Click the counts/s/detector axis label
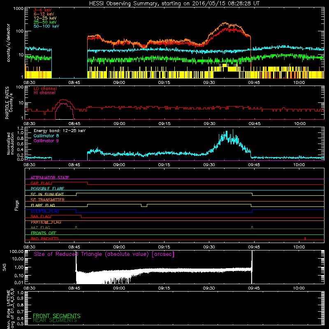The image size is (329, 329). (9, 43)
